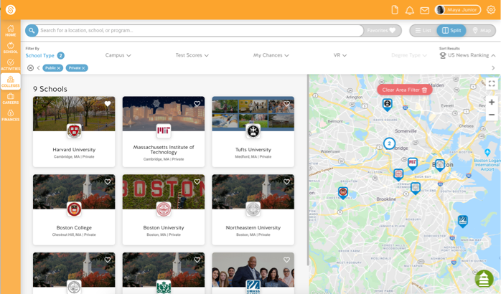The image size is (501, 294).
Task: Zoom out on the map
Action: coord(492,115)
